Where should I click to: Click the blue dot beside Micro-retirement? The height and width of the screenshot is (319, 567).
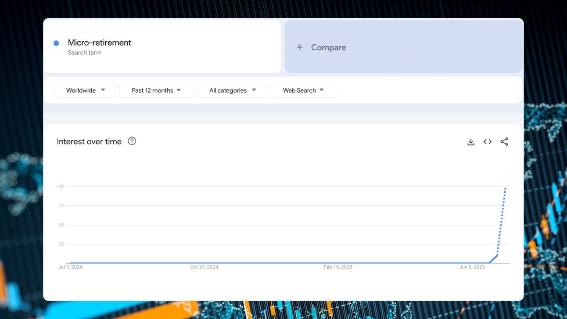pos(56,43)
